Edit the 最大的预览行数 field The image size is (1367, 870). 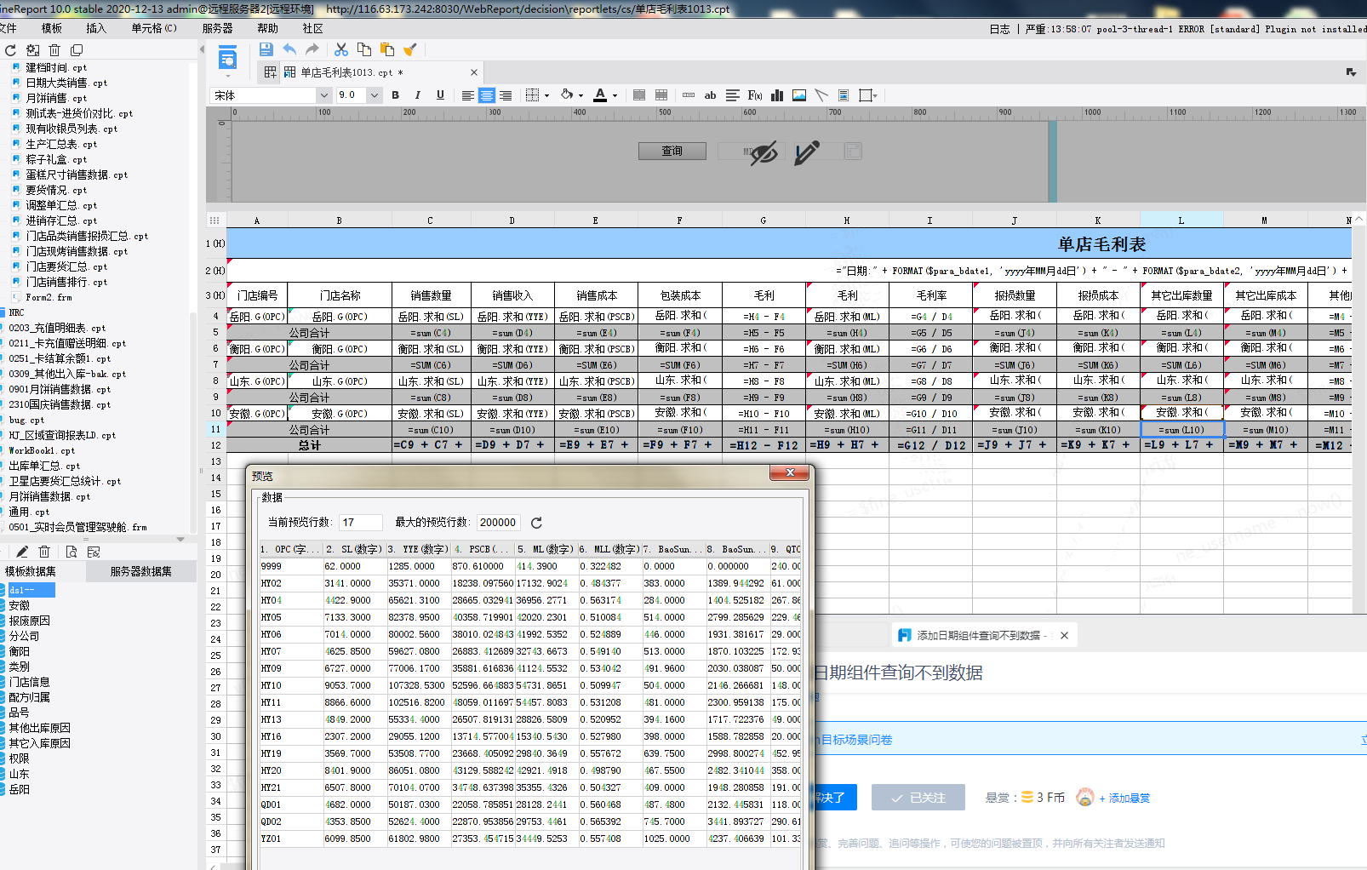[499, 522]
